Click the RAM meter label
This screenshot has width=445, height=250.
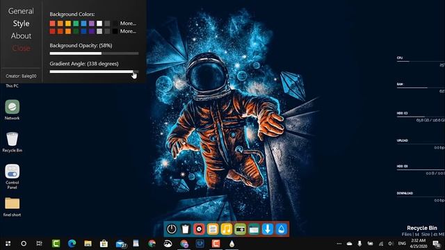pyautogui.click(x=400, y=84)
